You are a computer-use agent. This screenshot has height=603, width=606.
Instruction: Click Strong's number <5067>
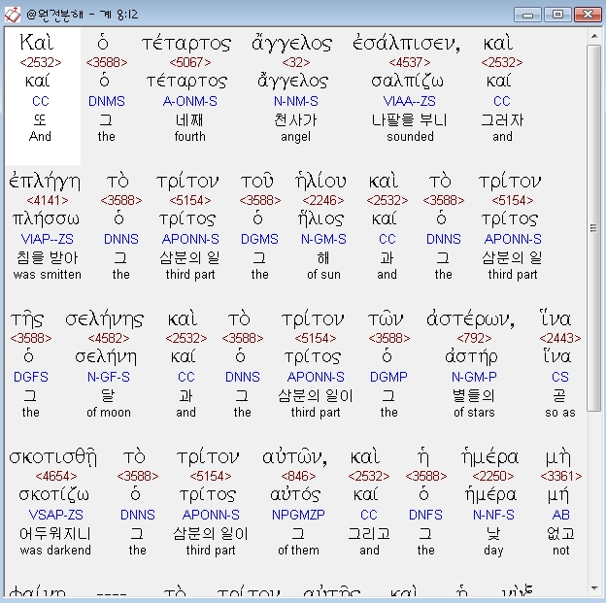[x=190, y=62]
